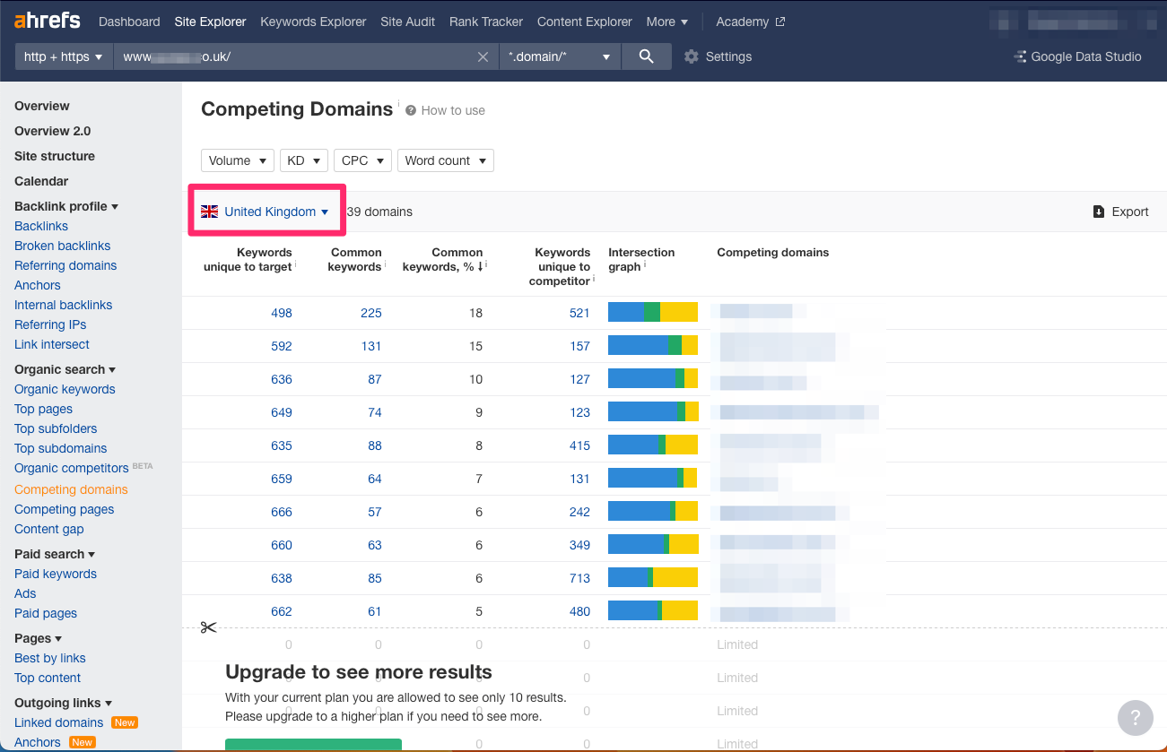1167x752 pixels.
Task: Click the intersection graph bar in the 638 row
Action: (653, 578)
